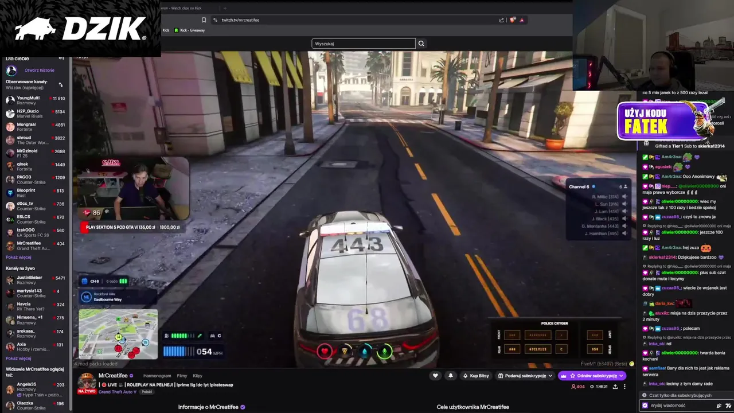Click the verified badge next to MrCreatifee name

click(x=131, y=376)
